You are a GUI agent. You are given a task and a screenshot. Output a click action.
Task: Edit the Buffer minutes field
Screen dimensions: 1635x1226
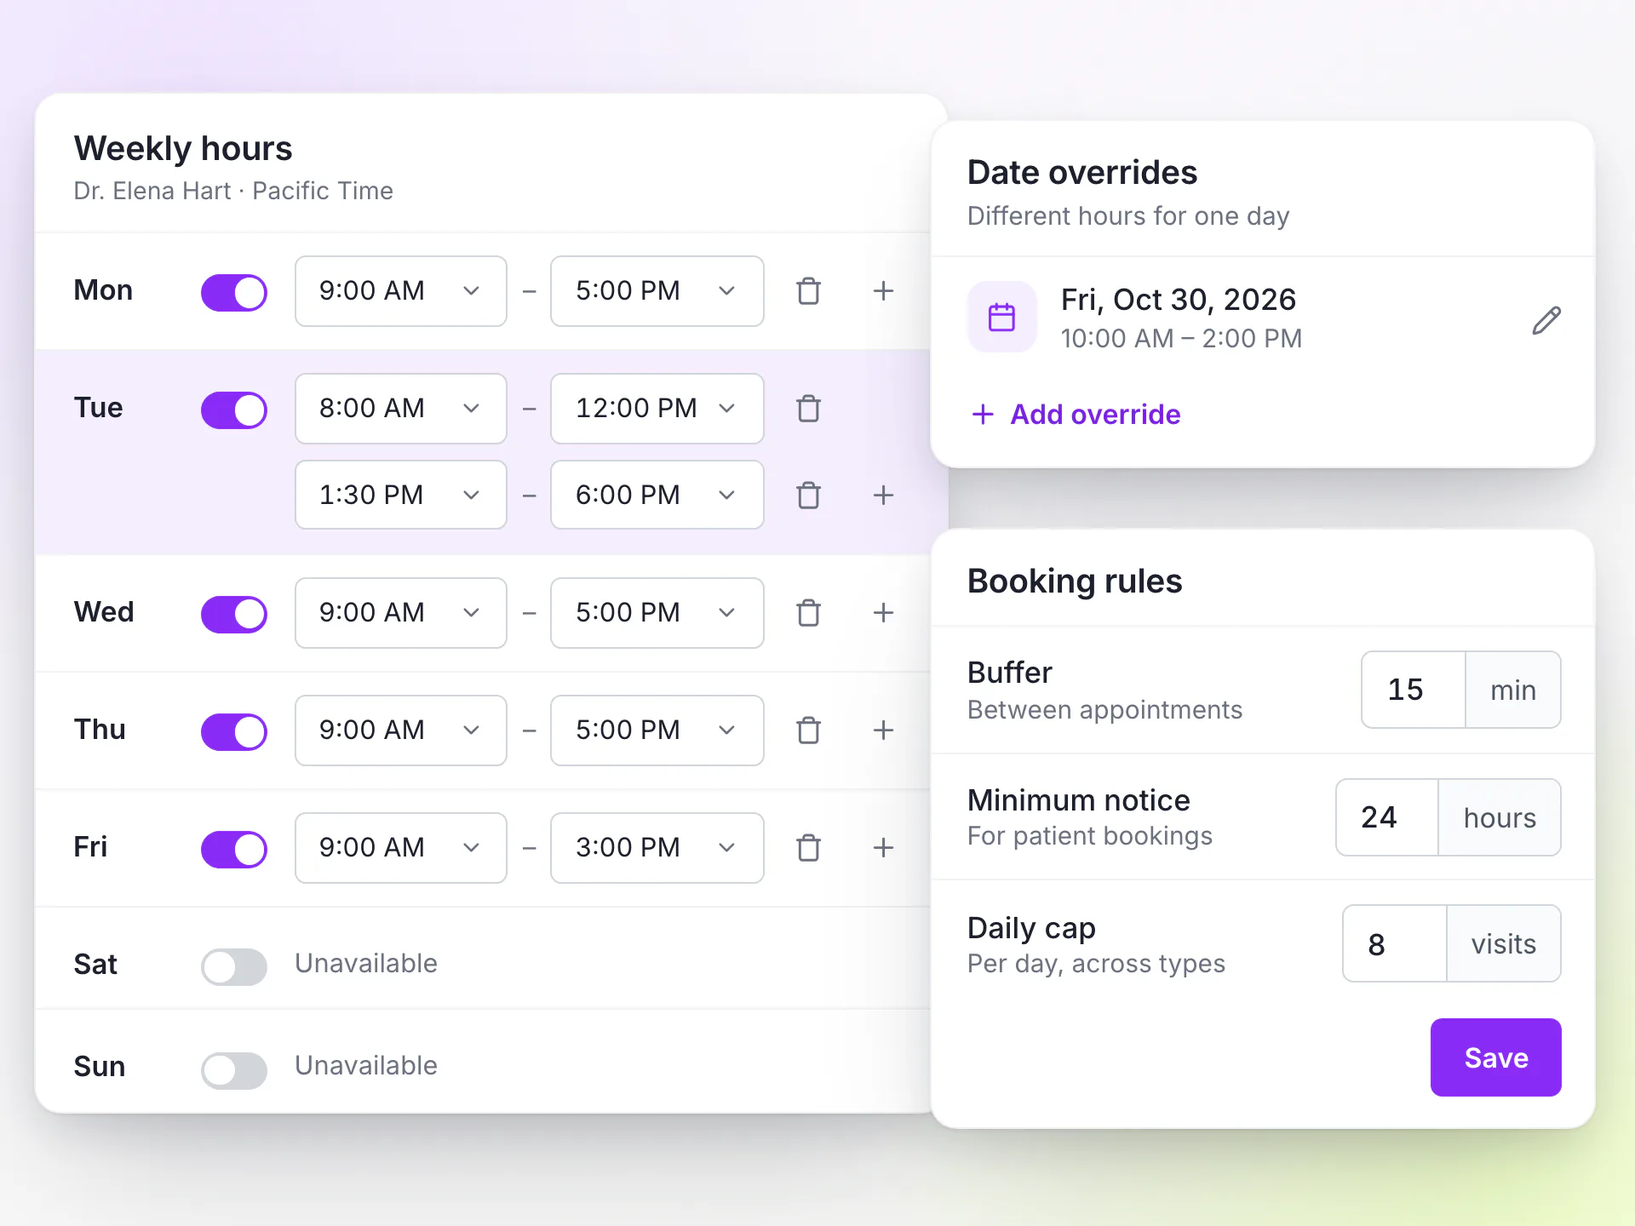click(1414, 690)
